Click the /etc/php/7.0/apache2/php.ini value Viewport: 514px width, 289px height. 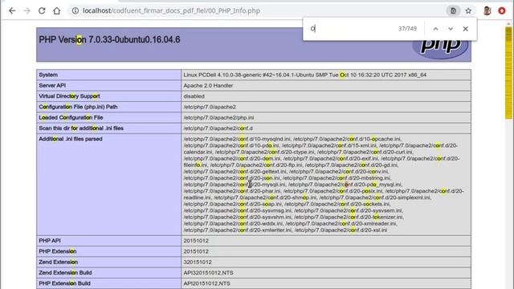pos(218,118)
